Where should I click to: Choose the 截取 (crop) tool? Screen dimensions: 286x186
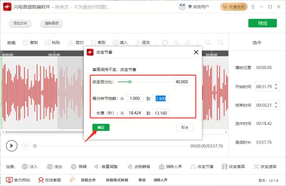coord(98,42)
